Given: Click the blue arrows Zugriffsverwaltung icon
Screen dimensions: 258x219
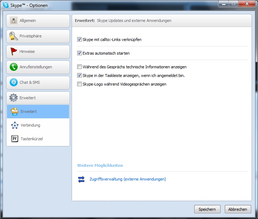Looking at the screenshot, I should 81,179.
